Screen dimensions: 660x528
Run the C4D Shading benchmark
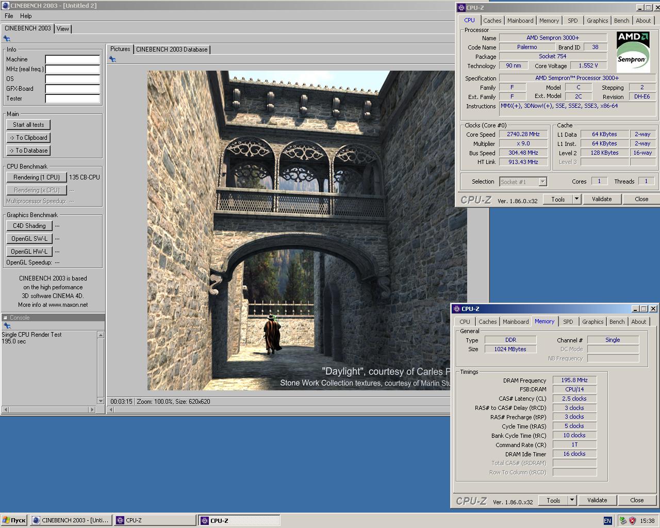point(29,226)
